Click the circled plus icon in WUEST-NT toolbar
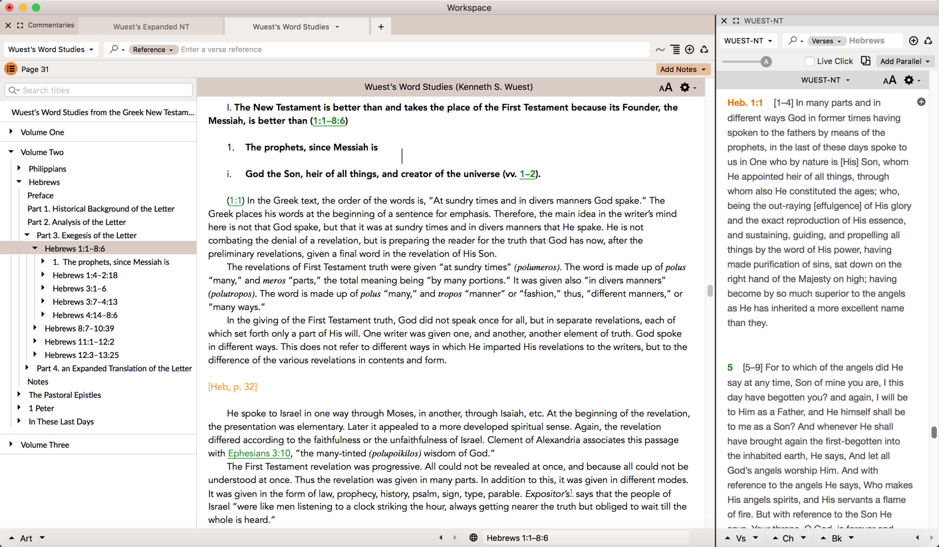Screen dimensions: 939x547 [914, 41]
